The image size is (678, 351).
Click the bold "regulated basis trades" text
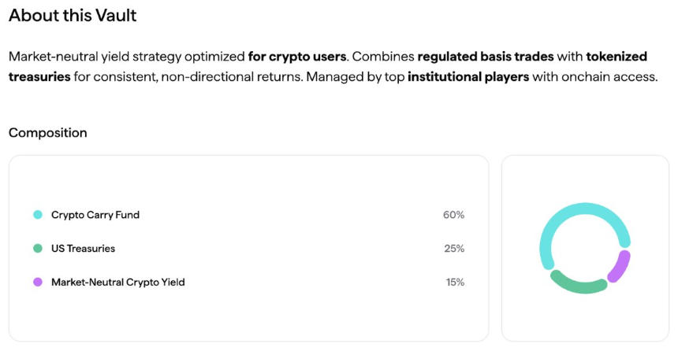point(486,57)
